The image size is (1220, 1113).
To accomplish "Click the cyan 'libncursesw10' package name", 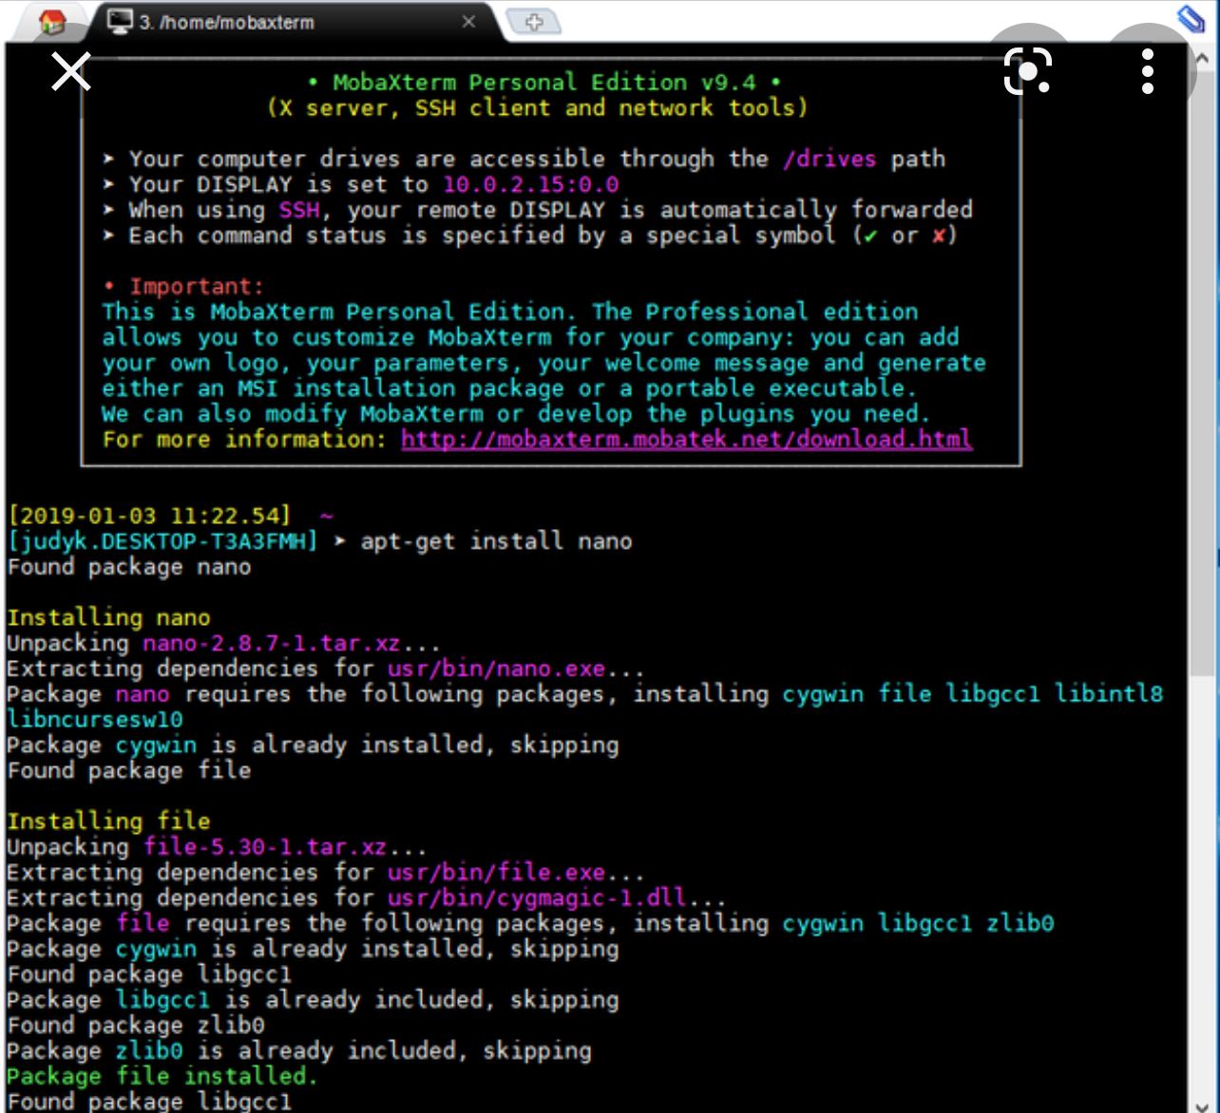I will [x=95, y=720].
